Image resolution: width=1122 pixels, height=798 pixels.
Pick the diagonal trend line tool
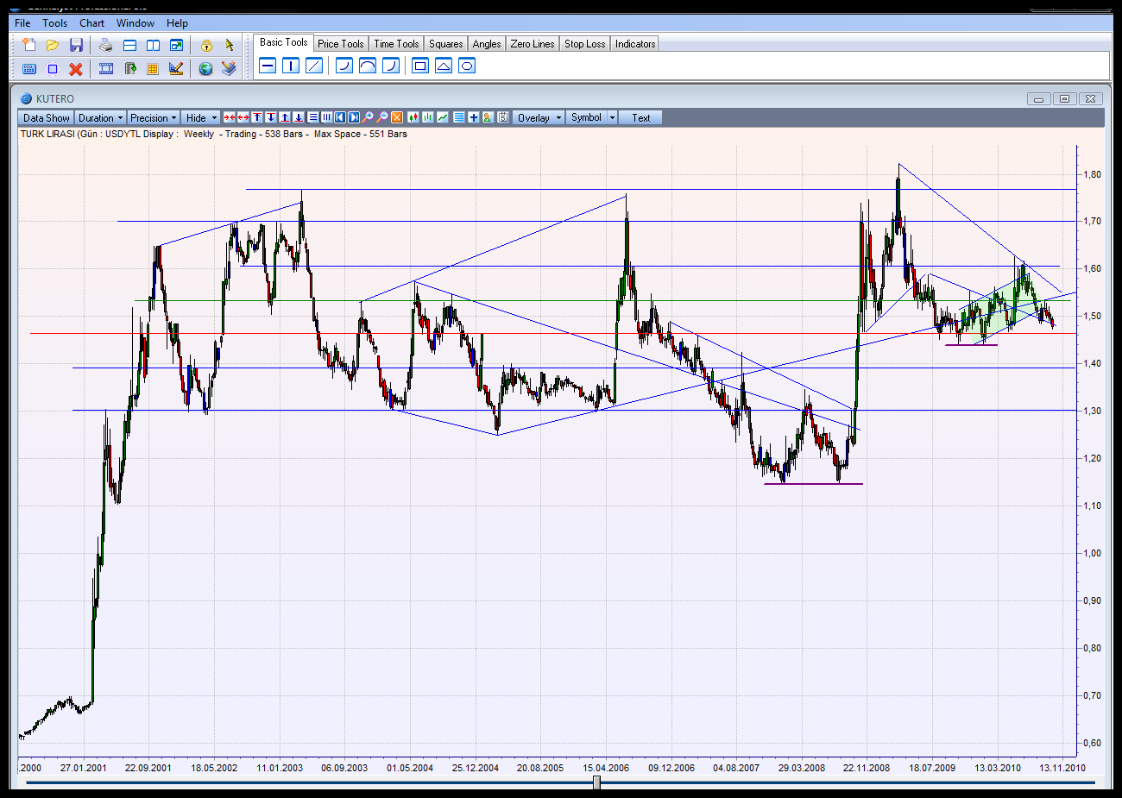[314, 66]
